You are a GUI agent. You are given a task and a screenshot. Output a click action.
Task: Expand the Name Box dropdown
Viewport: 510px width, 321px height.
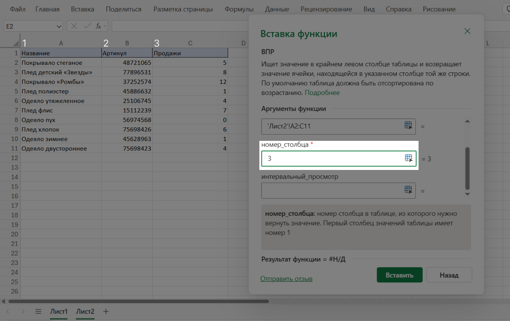coord(59,26)
